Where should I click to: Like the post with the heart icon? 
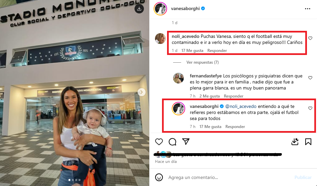(x=159, y=142)
